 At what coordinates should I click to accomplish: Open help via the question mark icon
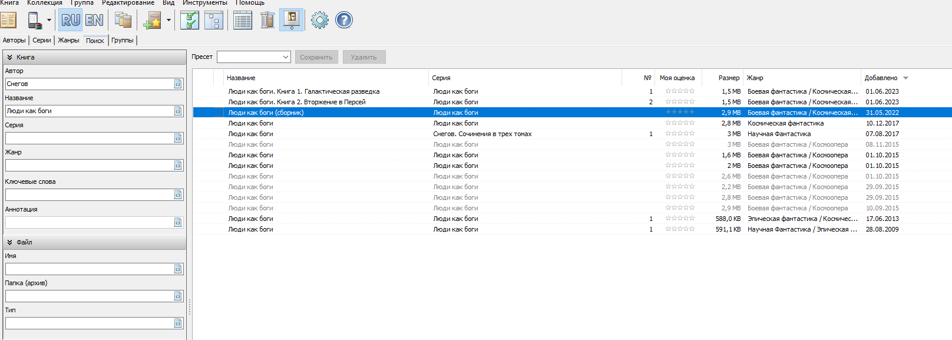coord(344,20)
